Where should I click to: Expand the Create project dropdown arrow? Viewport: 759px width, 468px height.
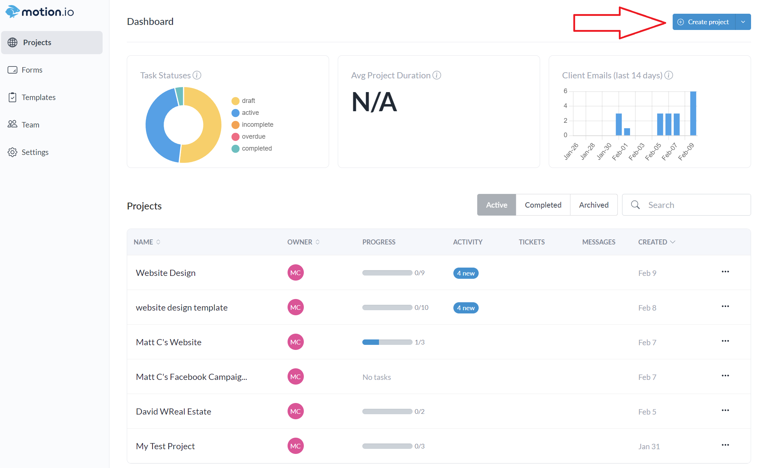tap(743, 22)
